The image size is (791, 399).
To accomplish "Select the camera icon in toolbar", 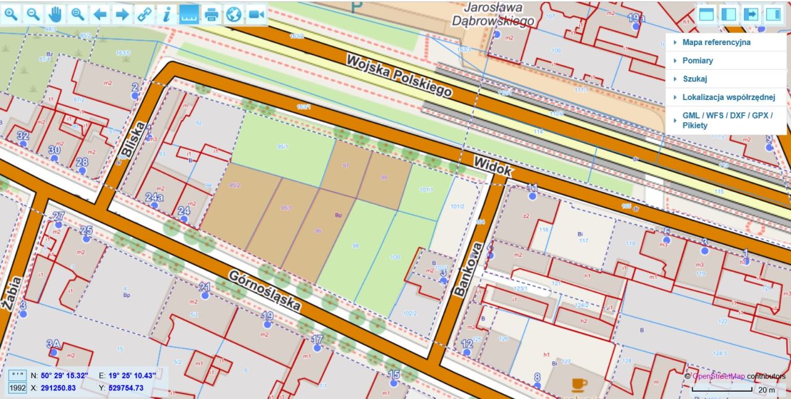I will pos(255,14).
